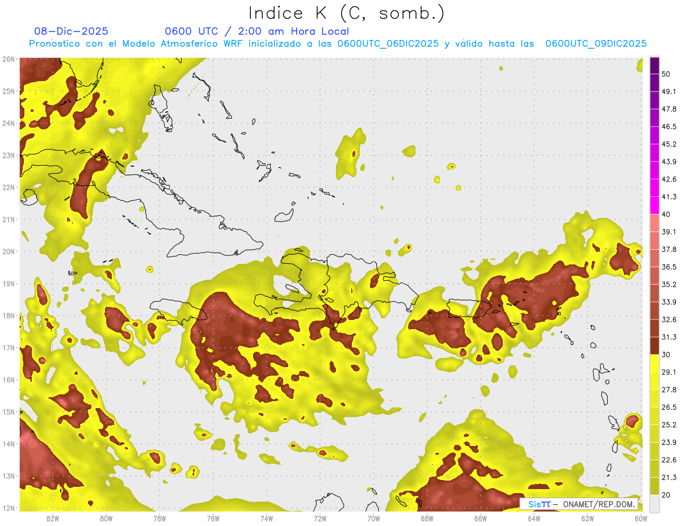Select latitude label "16N"
The height and width of the screenshot is (526, 681).
tap(8, 380)
